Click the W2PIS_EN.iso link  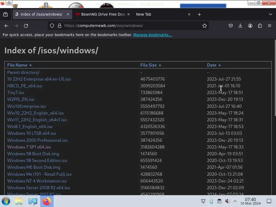[20, 99]
